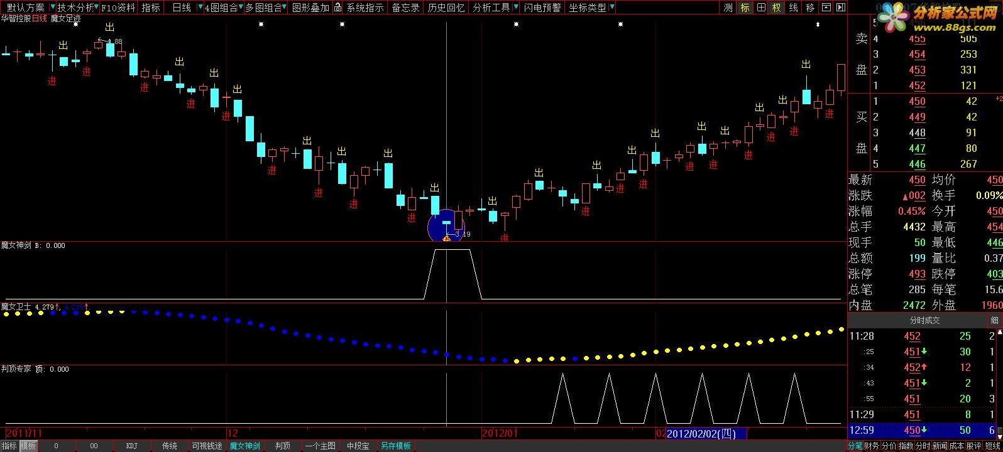Screen dimensions: 1003x452
Task: Click the 指标 toolbar button
Action: click(151, 8)
